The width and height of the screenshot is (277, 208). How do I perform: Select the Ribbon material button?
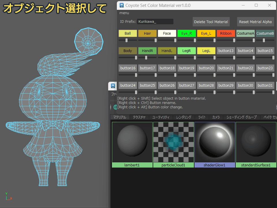coord(226,33)
